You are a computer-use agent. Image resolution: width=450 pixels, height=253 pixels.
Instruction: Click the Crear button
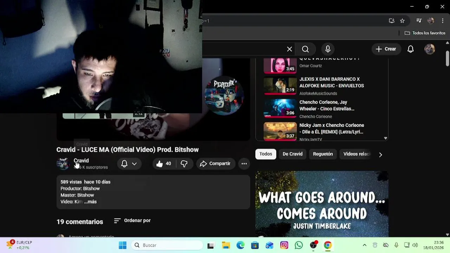click(x=386, y=49)
